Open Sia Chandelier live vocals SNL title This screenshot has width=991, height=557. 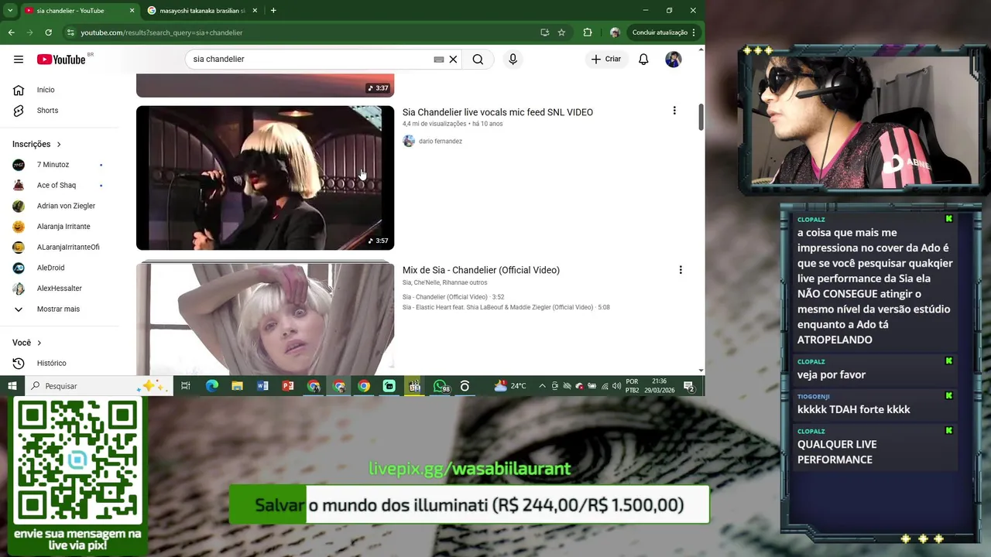[x=497, y=112]
